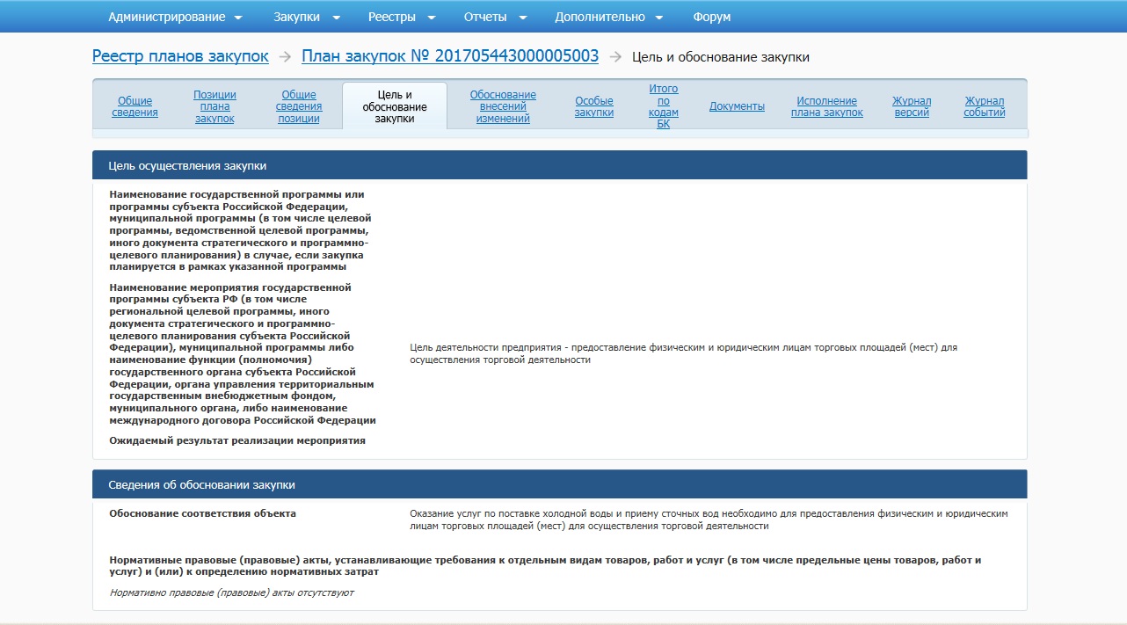Switch to the Документы tab
The height and width of the screenshot is (625, 1127).
[737, 106]
